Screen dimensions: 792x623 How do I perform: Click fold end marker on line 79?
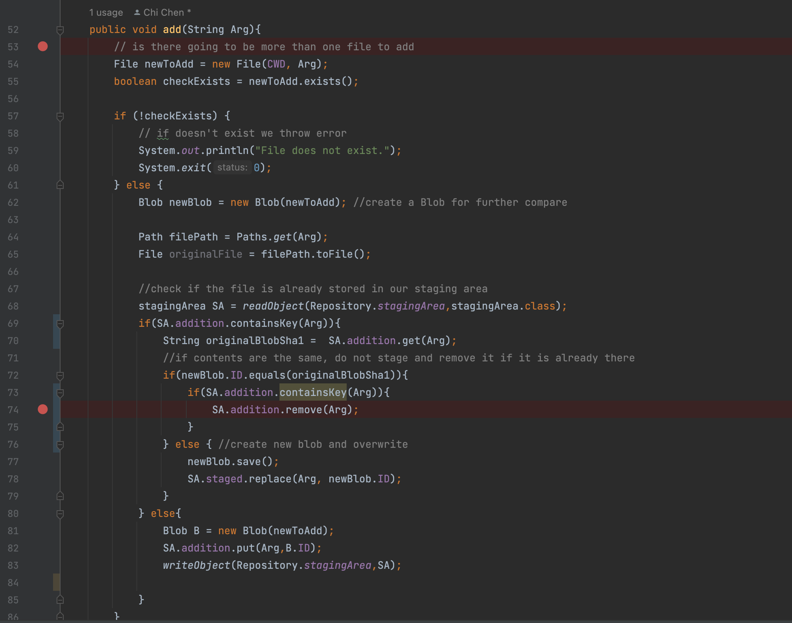tap(60, 496)
